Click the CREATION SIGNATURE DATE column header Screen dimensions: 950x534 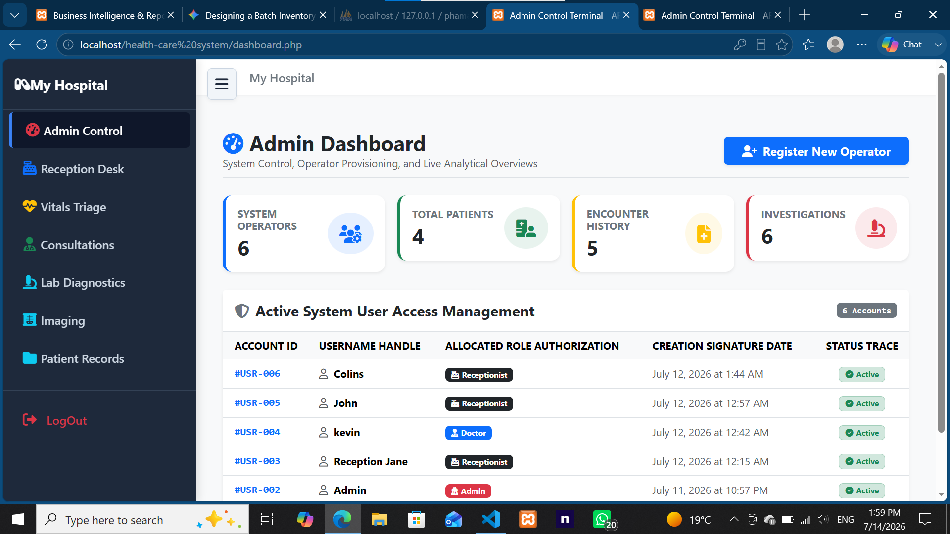[722, 346]
